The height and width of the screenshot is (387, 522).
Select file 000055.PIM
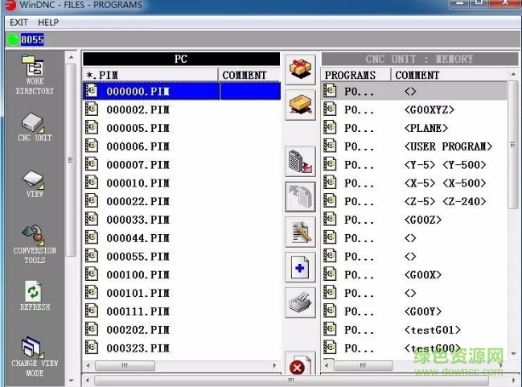click(138, 257)
